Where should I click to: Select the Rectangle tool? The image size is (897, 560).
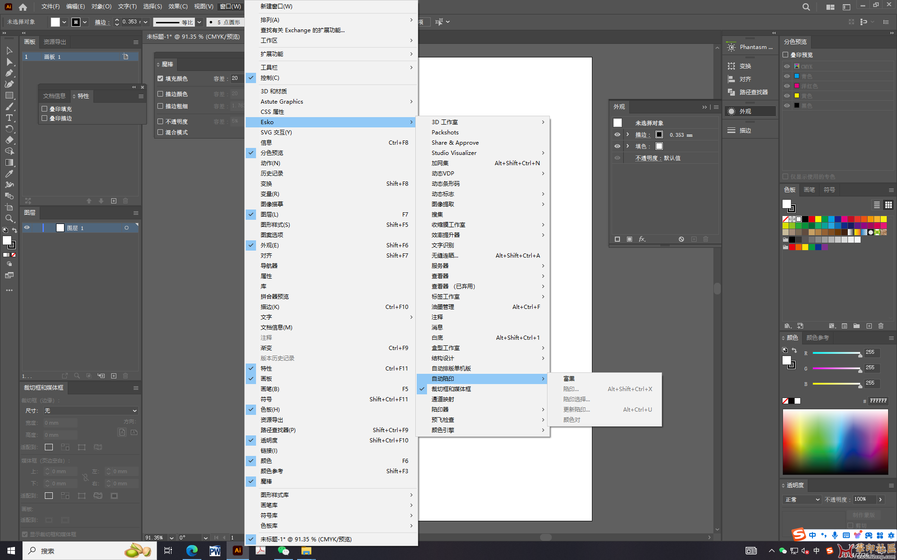(9, 95)
